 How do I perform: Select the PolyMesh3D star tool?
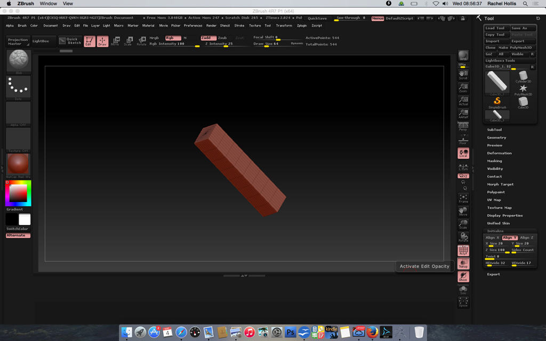click(x=523, y=90)
